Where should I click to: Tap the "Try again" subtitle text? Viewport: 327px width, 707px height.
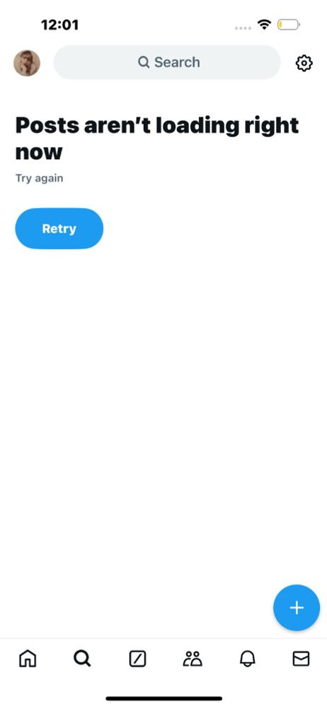40,178
